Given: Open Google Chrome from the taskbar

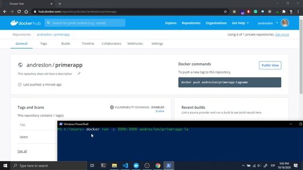Looking at the screenshot, I should [x=158, y=166].
